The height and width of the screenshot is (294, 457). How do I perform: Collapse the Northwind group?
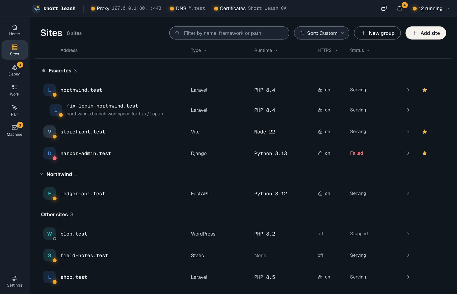[41, 174]
